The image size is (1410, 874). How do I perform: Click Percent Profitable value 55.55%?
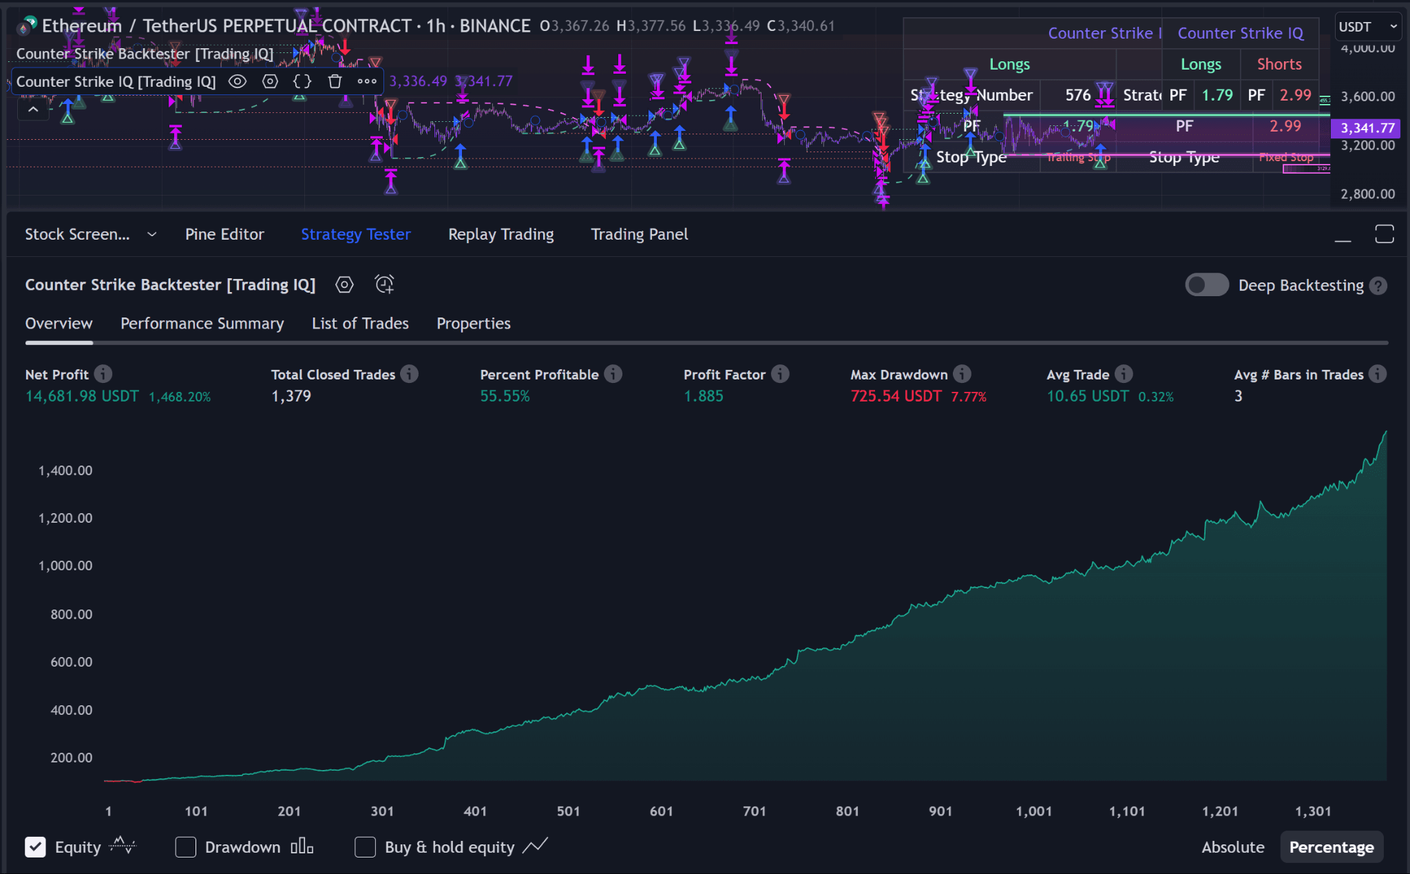coord(505,396)
